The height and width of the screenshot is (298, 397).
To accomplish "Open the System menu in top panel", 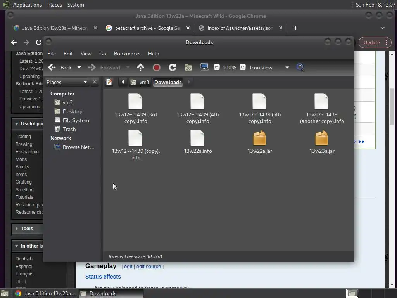I will pyautogui.click(x=76, y=5).
